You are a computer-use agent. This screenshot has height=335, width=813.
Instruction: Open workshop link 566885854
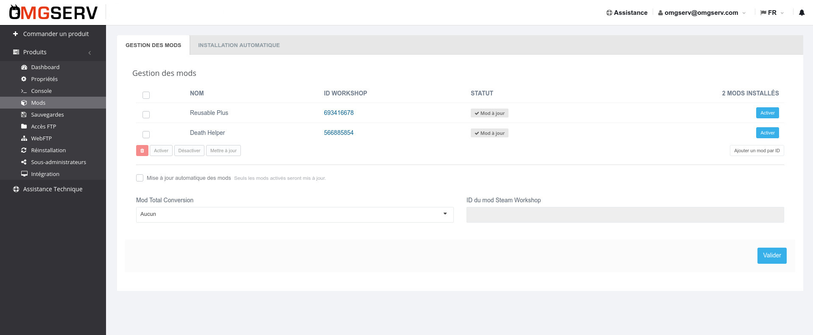339,133
